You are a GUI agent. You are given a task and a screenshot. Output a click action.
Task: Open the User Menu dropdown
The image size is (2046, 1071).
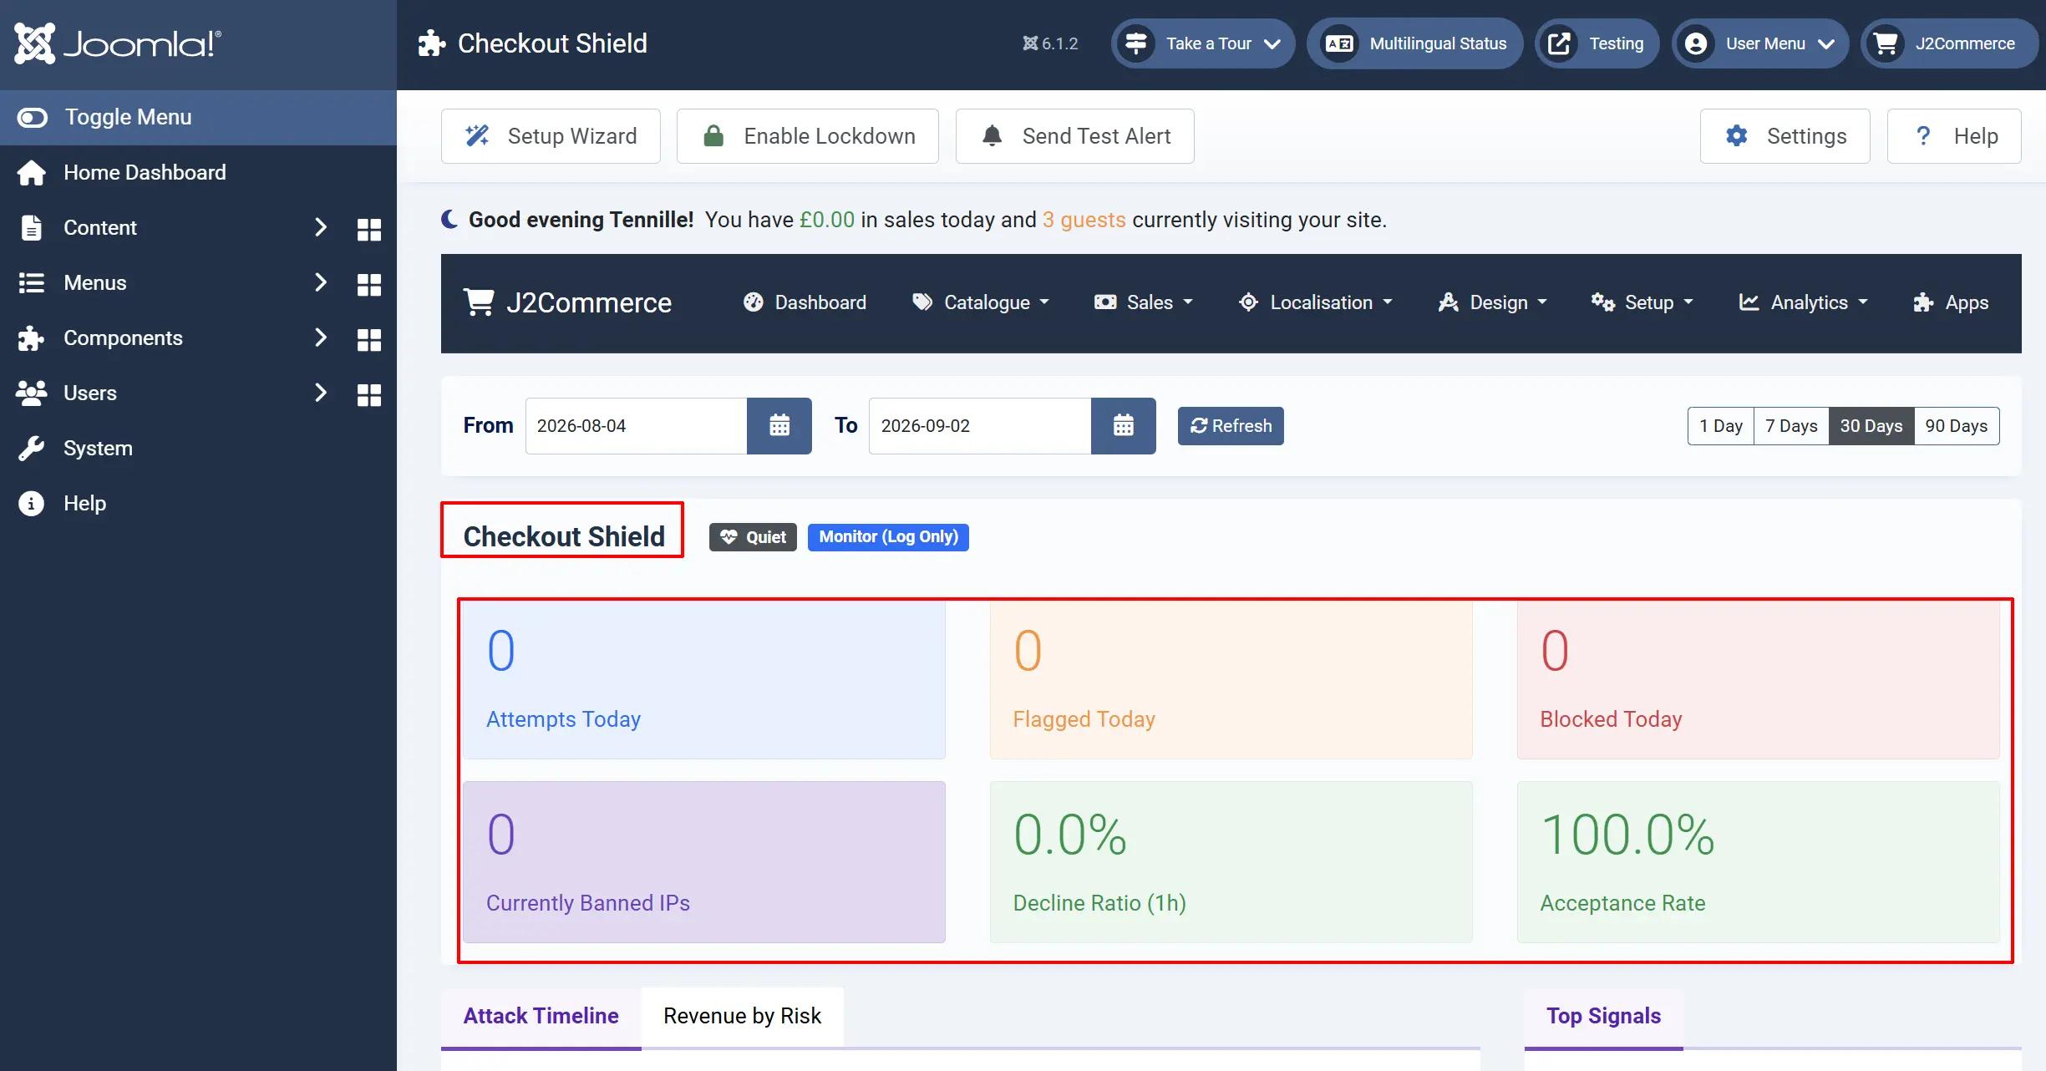(1760, 43)
